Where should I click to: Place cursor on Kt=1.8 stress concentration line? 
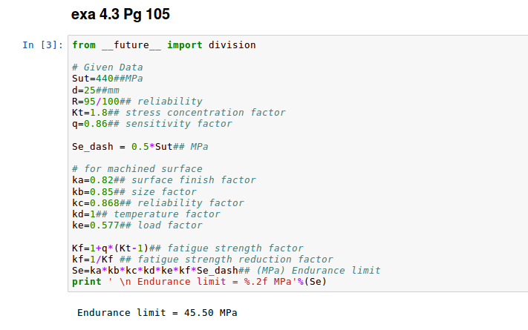point(178,112)
